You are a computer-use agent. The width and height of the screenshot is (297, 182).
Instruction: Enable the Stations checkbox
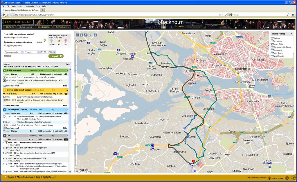pos(272,38)
